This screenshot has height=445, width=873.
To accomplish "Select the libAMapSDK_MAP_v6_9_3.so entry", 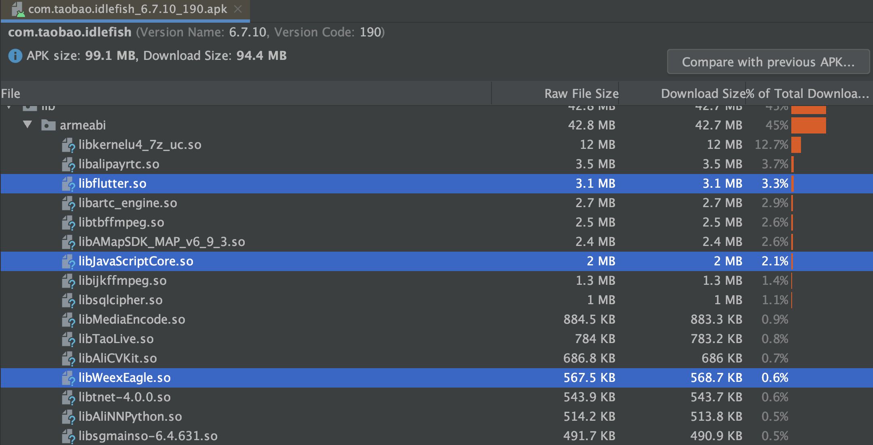I will point(161,242).
